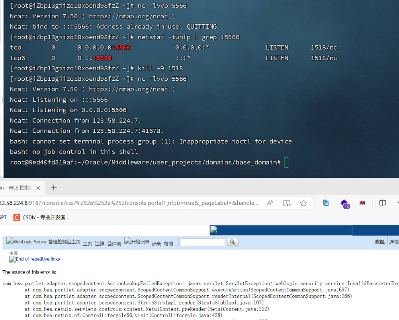This screenshot has width=399, height=320.
Task: Click the browser address bar URL
Action: tap(129, 203)
